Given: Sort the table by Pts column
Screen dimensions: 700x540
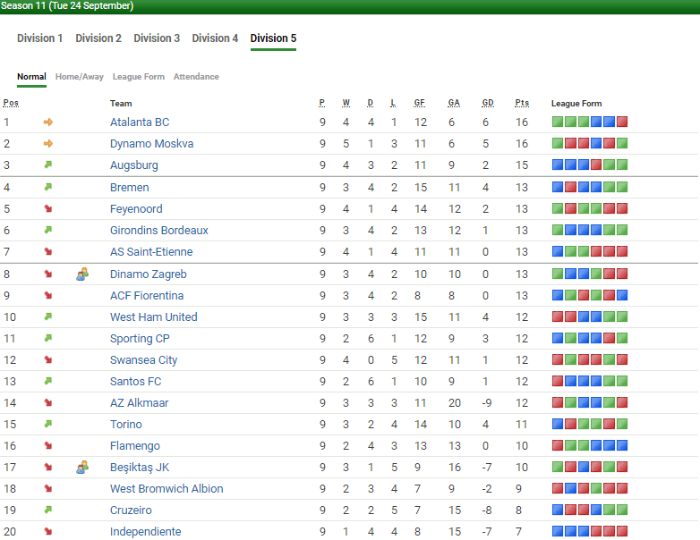Looking at the screenshot, I should (522, 103).
